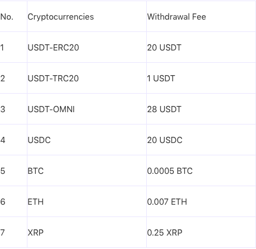Click the 0.25 XRP fee value
Screen dimensions: 256x249
click(165, 233)
